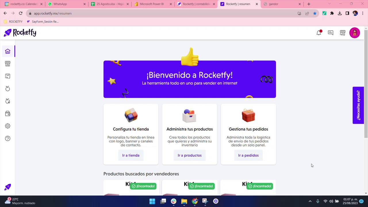The image size is (368, 207).
Task: Switch to the WhatsApp tab
Action: pyautogui.click(x=66, y=4)
